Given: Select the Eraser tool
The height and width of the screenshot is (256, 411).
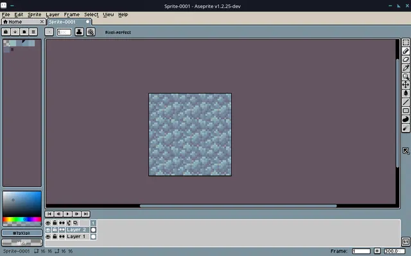Looking at the screenshot, I should [x=405, y=60].
